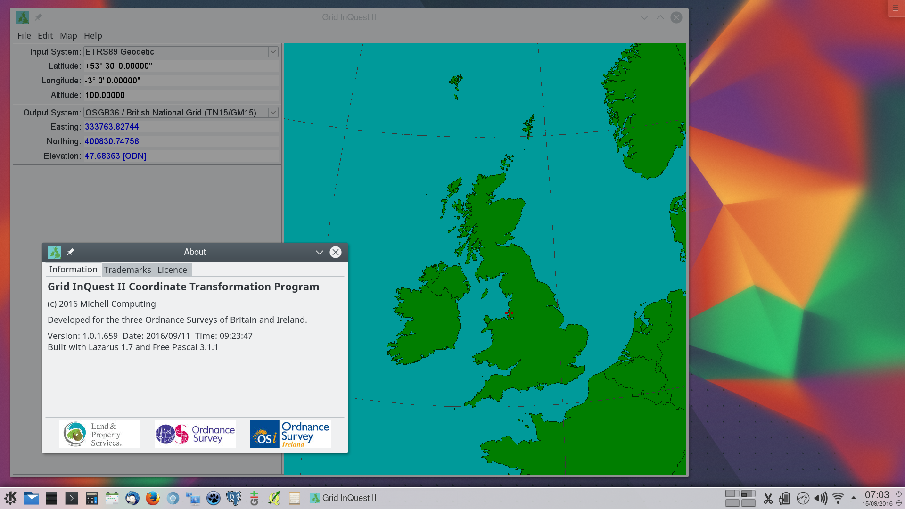Launch Firefox from the taskbar
Viewport: 905px width, 509px height.
coord(153,498)
